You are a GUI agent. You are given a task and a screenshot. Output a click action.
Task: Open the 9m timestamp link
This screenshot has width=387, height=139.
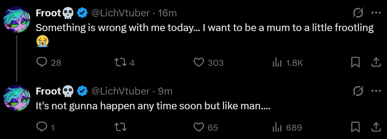pos(165,91)
